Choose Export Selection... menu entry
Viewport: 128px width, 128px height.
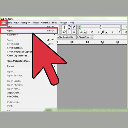coord(29,76)
